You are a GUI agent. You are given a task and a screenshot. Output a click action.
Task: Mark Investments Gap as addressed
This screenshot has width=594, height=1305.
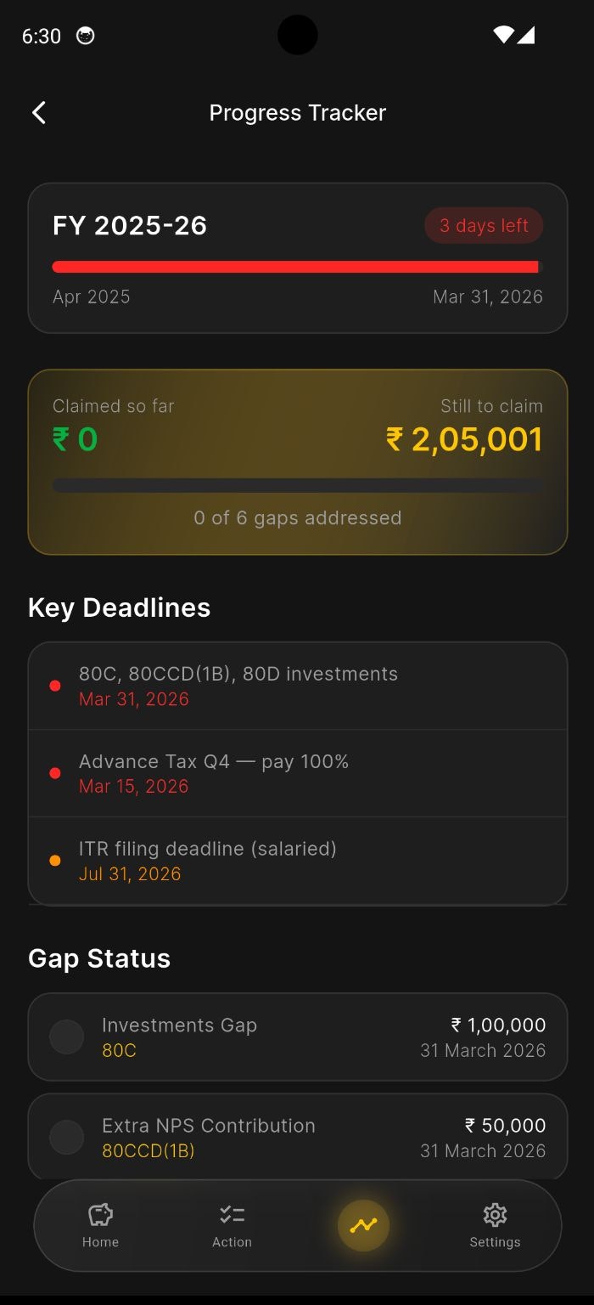[67, 1037]
